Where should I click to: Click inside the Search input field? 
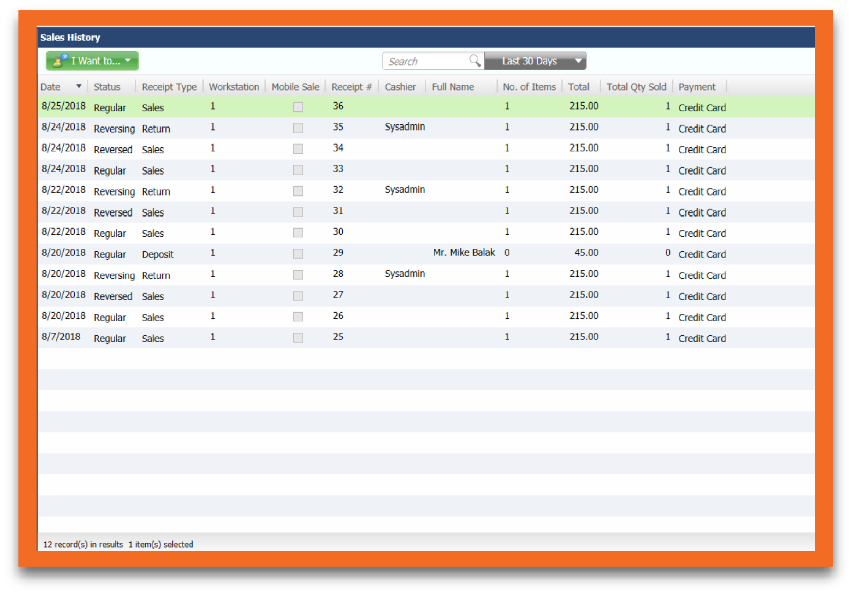point(422,61)
